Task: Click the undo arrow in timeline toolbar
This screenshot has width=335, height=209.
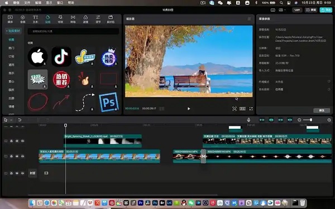Action: coord(20,120)
